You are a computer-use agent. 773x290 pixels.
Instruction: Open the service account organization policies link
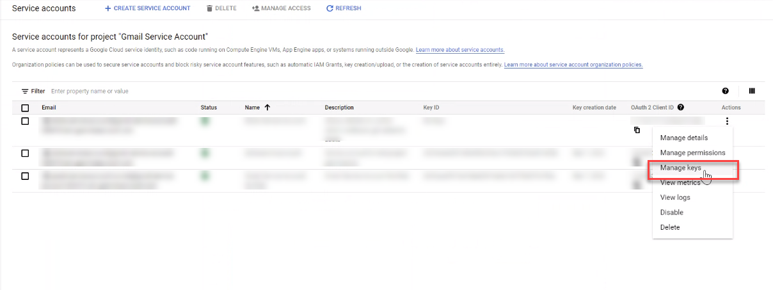(x=573, y=65)
